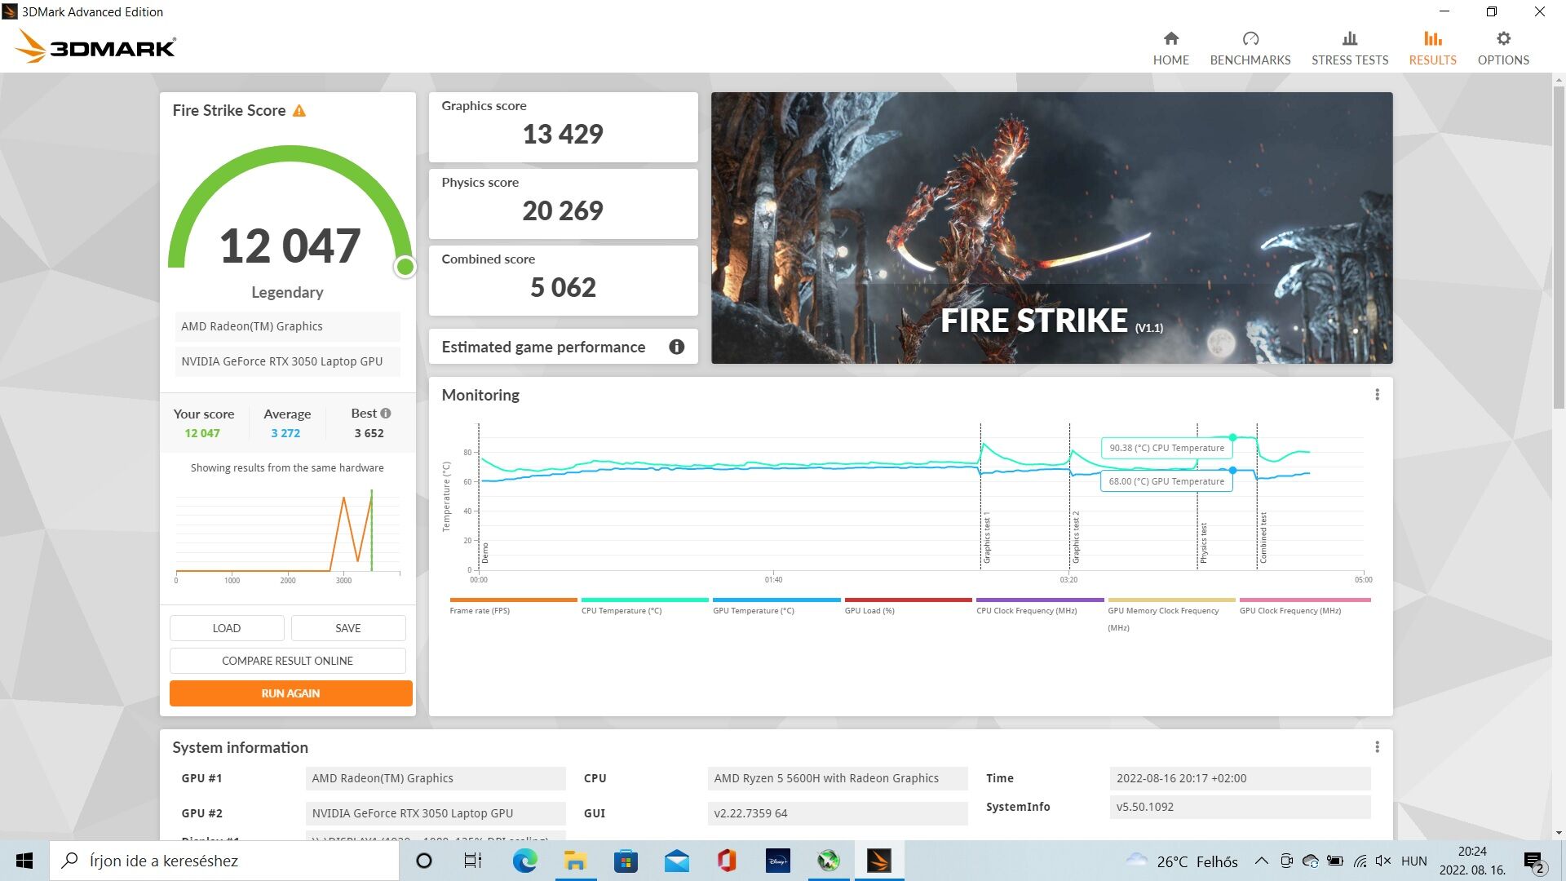Click the average score 3 272
Viewport: 1566px width, 881px height.
[285, 433]
